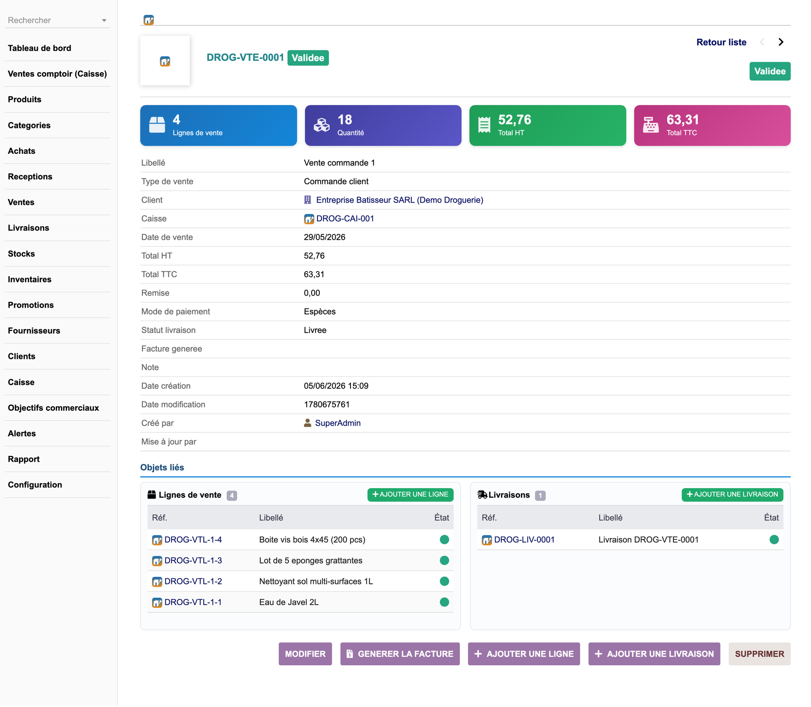Screen dimensions: 811x707
Task: Click the Quantité cubes icon
Action: (x=321, y=125)
